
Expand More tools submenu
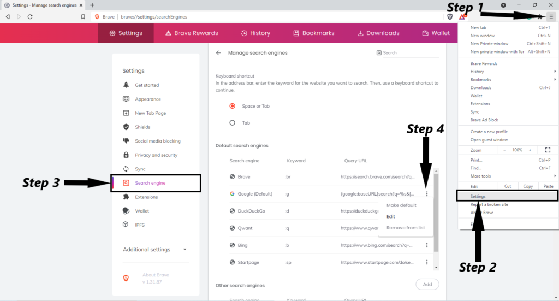[508, 176]
